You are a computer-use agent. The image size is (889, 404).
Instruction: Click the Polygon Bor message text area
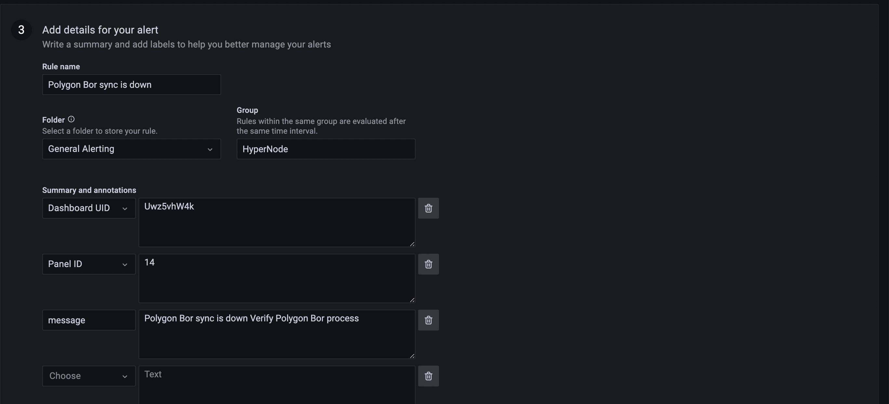point(276,334)
